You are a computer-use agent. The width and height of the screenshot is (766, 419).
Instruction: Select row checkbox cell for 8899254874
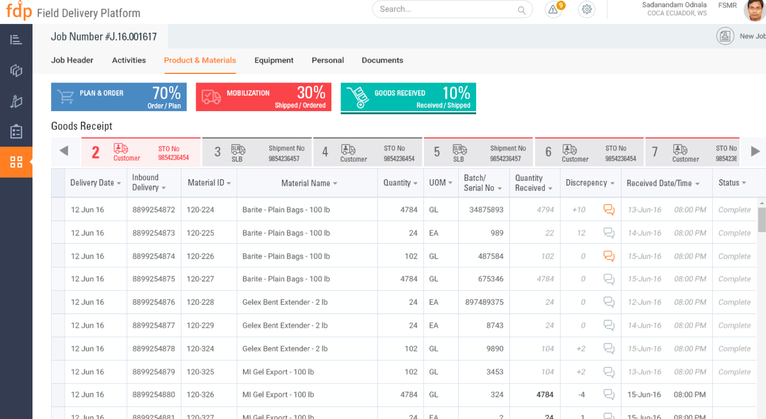(x=58, y=256)
